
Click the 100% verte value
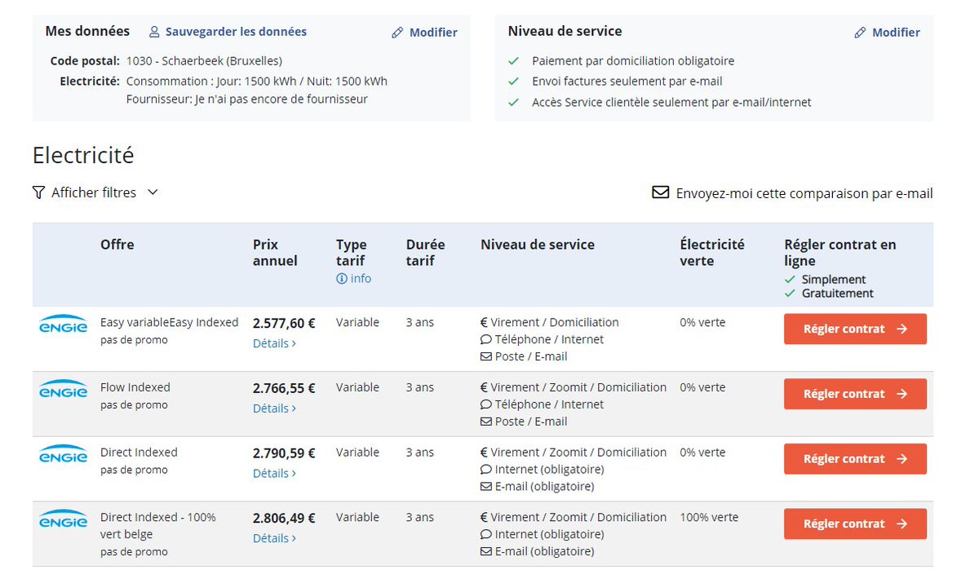coord(709,517)
